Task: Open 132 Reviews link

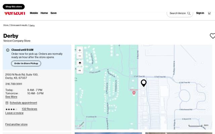Action: 30,109
